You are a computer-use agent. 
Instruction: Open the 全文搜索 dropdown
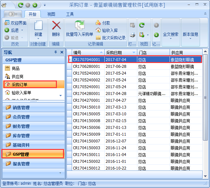pos(171,35)
